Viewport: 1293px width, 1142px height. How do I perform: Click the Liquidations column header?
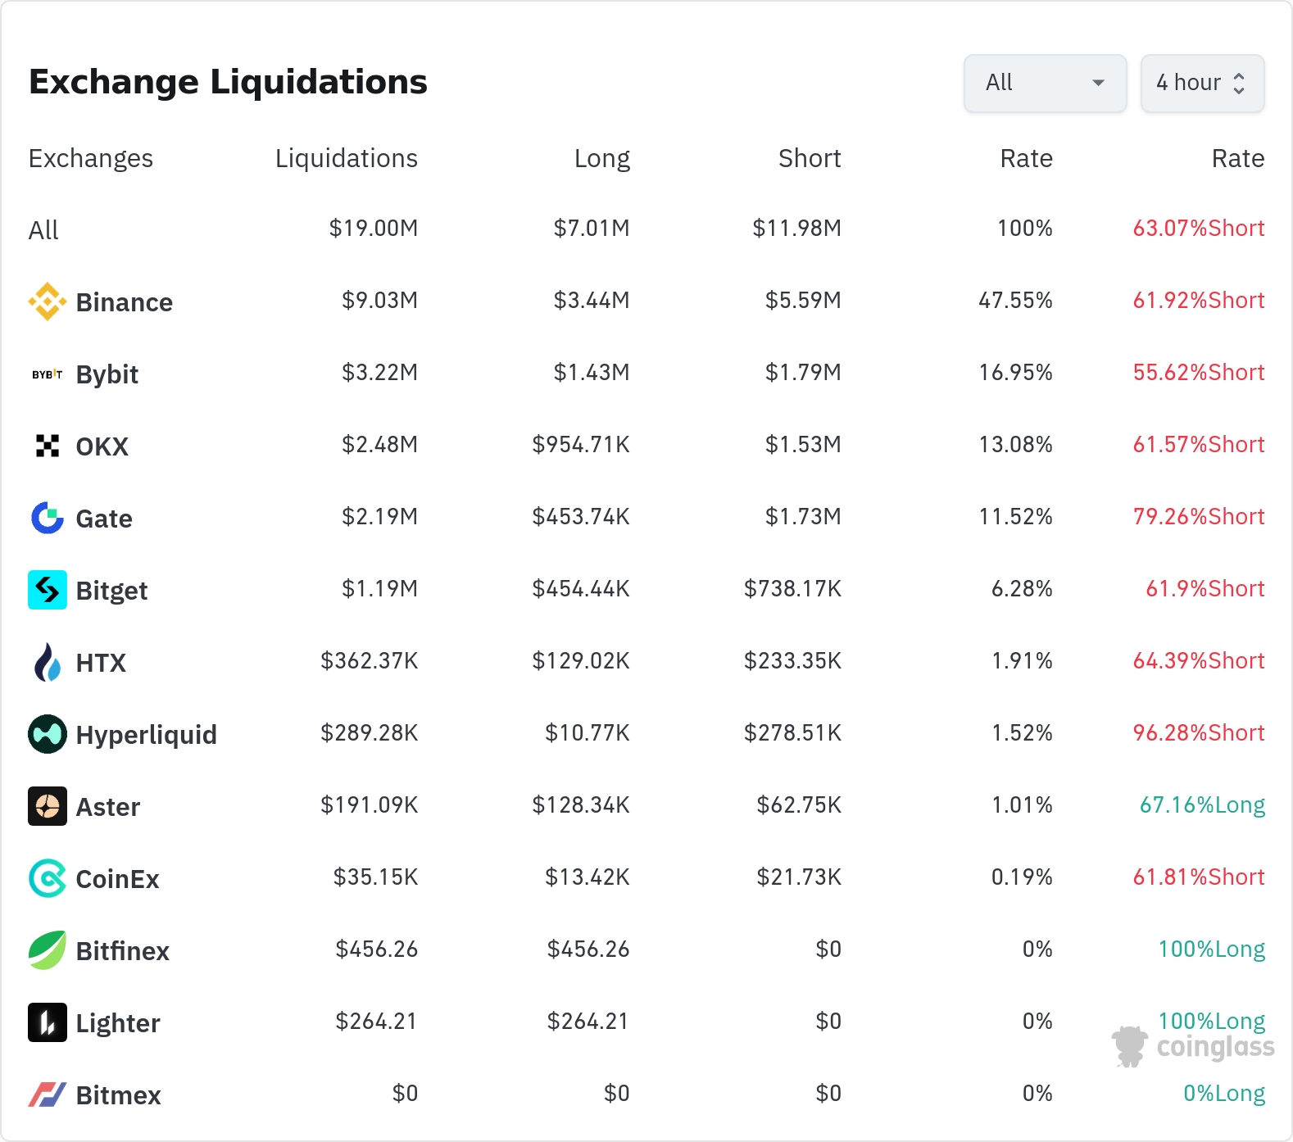(346, 158)
